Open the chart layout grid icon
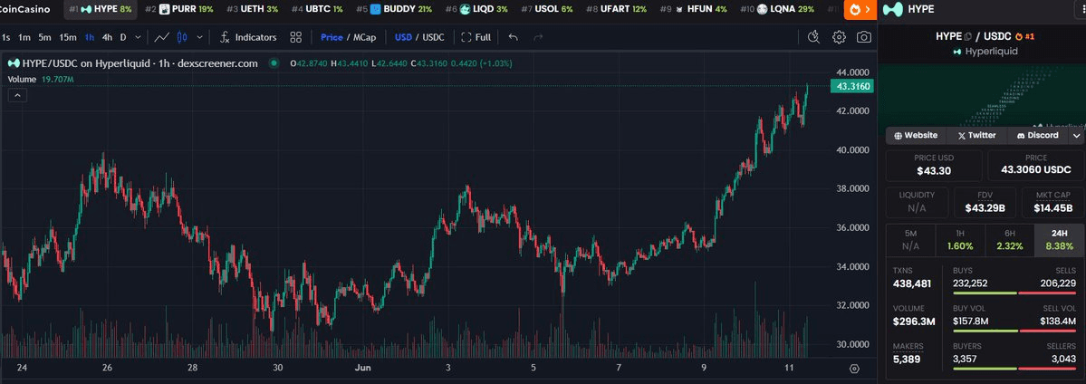Viewport: 1086px width, 384px height. click(x=296, y=37)
